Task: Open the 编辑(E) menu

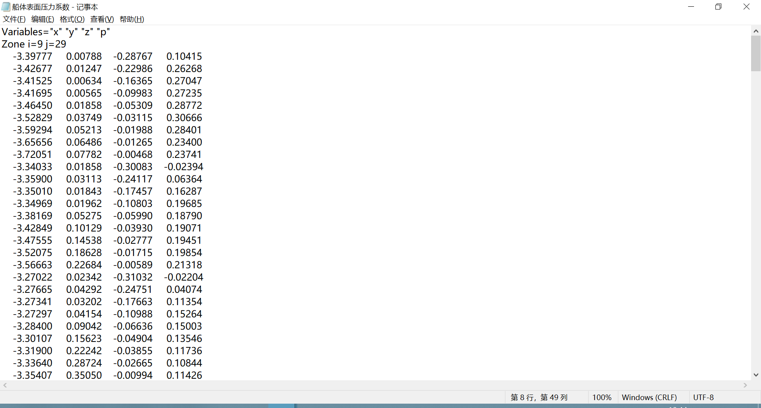Action: (x=43, y=19)
